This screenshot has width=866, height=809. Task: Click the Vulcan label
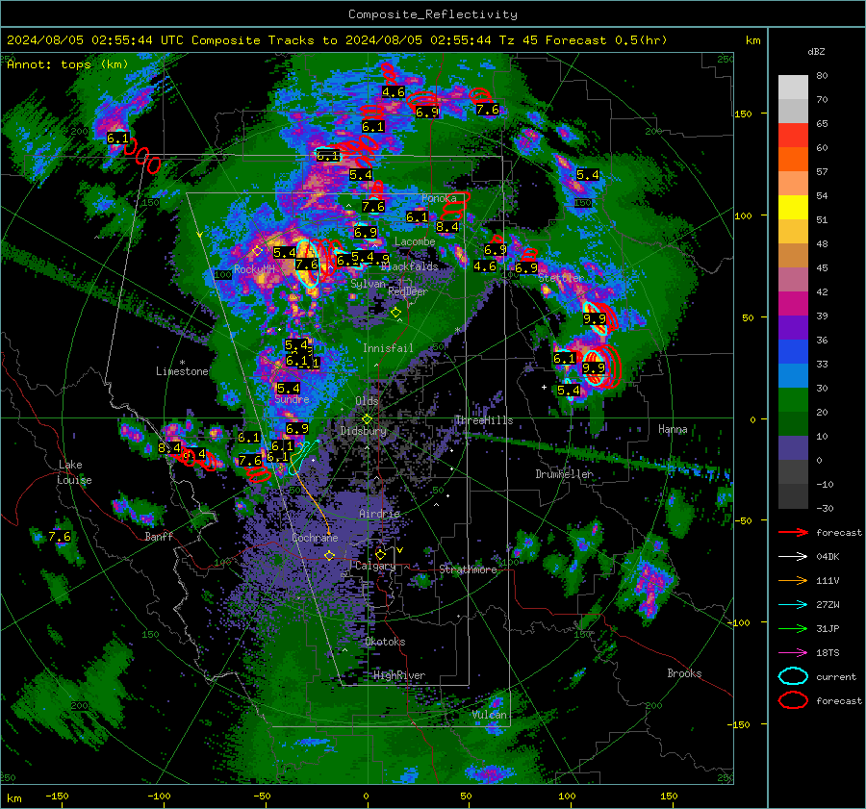coord(489,715)
